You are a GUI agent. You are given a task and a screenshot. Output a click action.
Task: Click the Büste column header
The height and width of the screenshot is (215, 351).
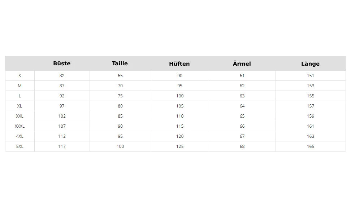tap(62, 63)
